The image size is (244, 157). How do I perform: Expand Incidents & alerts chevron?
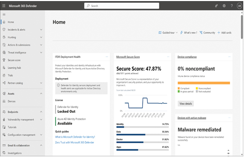tap(41, 30)
